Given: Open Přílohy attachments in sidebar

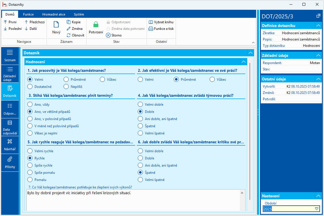Looking at the screenshot, I should [x=10, y=163].
